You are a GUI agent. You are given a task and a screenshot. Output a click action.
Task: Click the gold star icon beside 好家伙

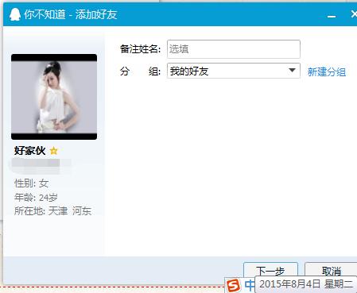click(54, 151)
